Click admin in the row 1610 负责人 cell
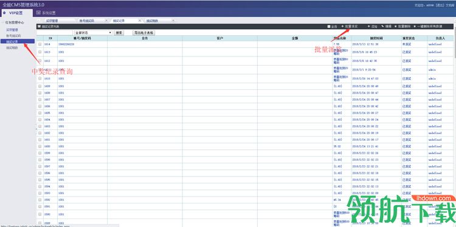Viewport: 456px width, 227px height. pyautogui.click(x=432, y=78)
